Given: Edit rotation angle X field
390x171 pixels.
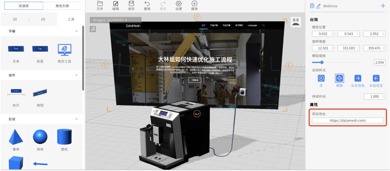Looking at the screenshot, I should (x=323, y=48).
